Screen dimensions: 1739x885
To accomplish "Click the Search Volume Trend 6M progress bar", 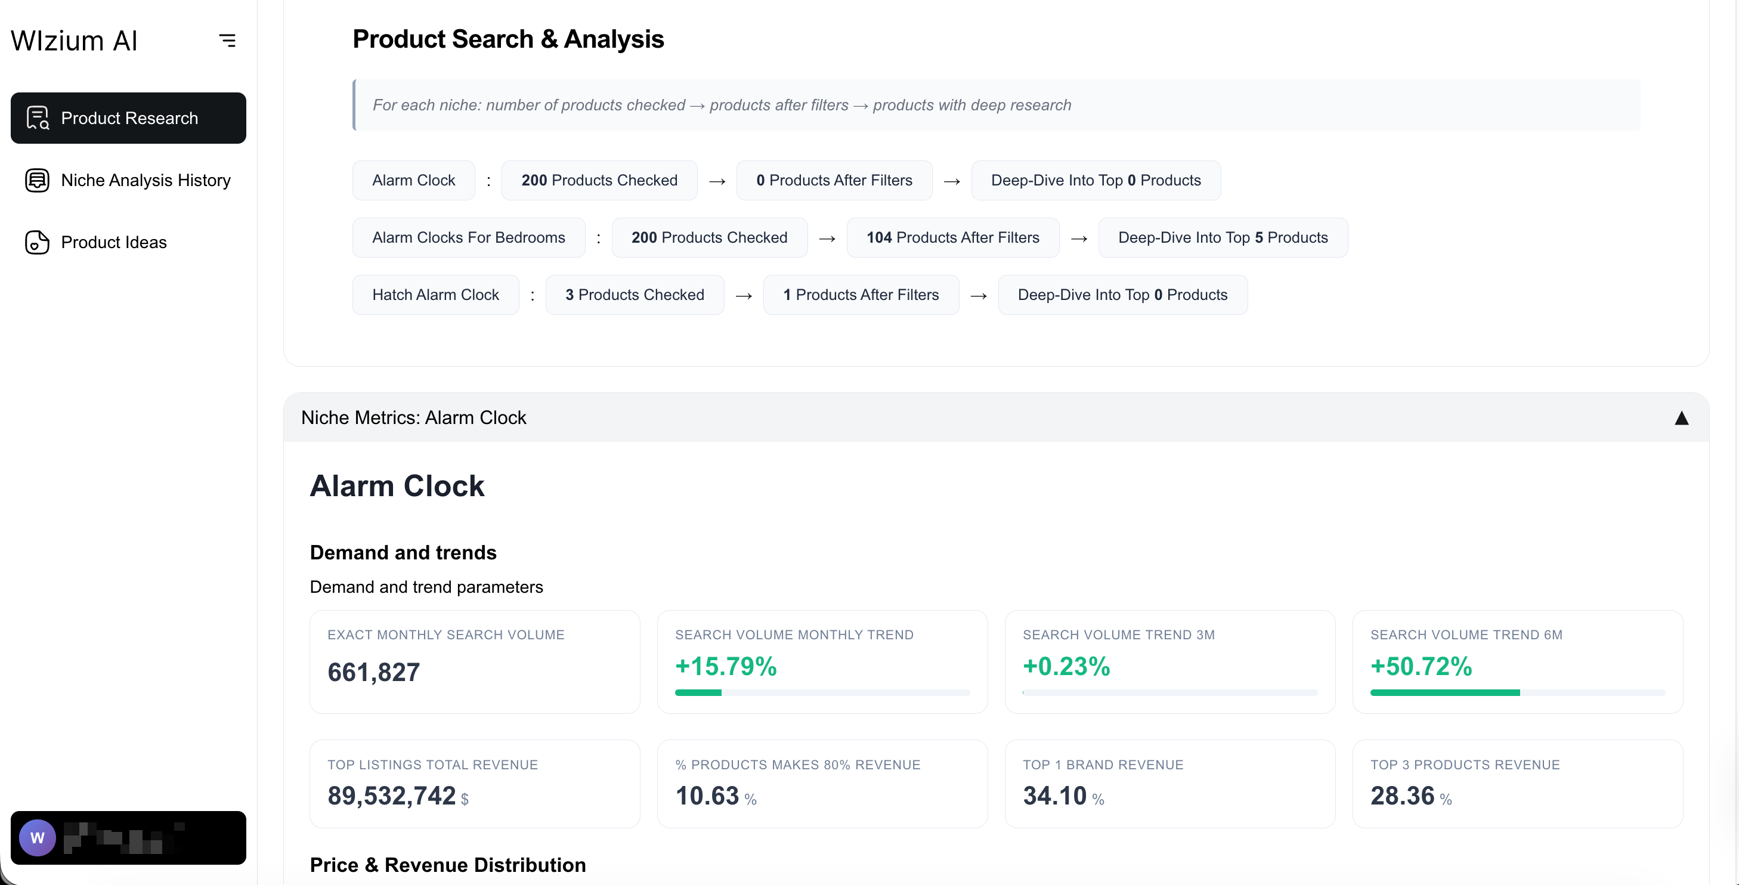I will [x=1517, y=692].
